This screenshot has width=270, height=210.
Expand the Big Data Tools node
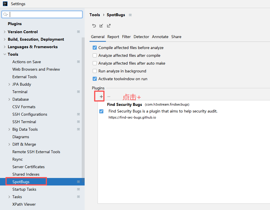pos(9,130)
